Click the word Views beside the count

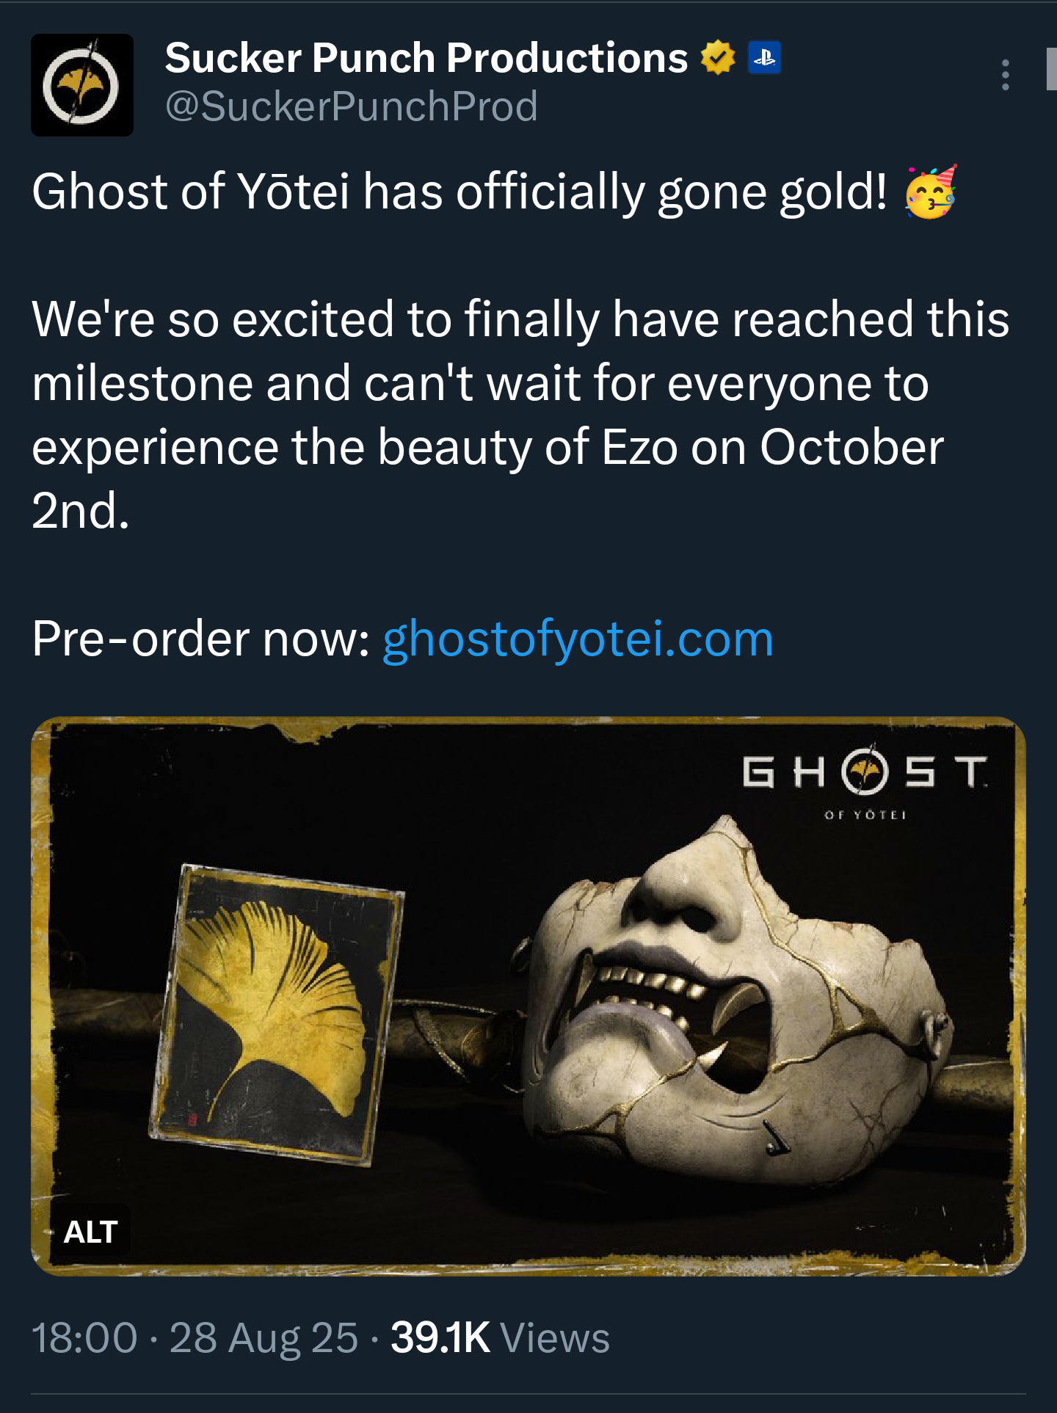coord(555,1337)
